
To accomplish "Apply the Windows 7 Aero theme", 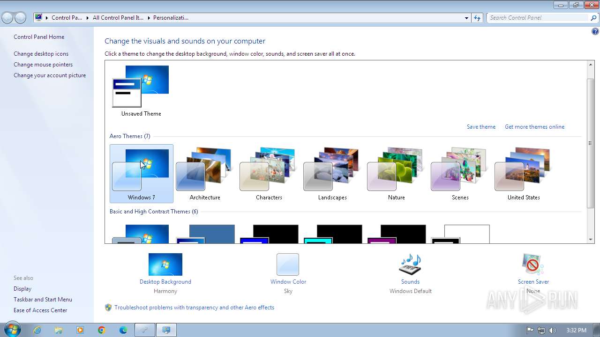I will coord(141,174).
